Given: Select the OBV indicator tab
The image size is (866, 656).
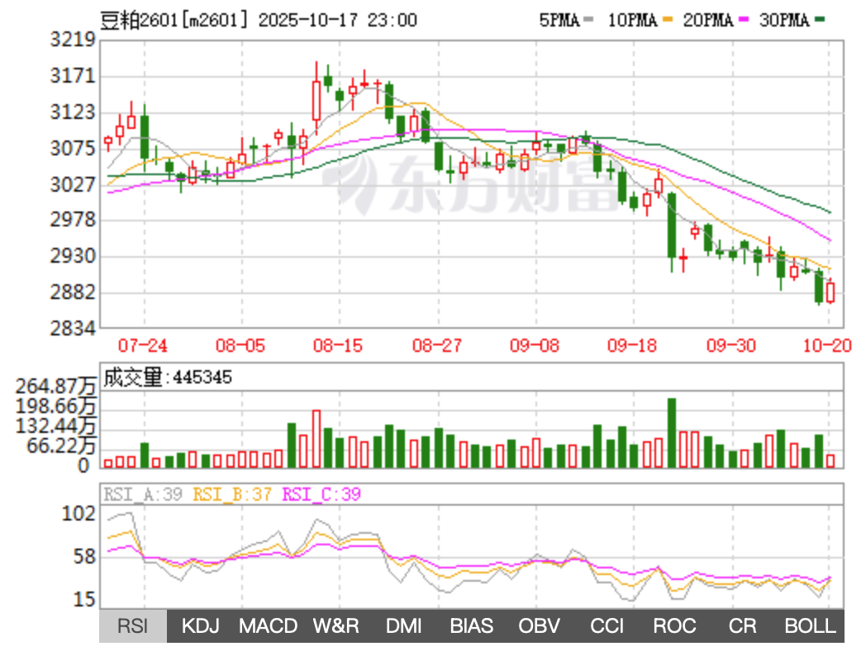Looking at the screenshot, I should click(x=539, y=626).
